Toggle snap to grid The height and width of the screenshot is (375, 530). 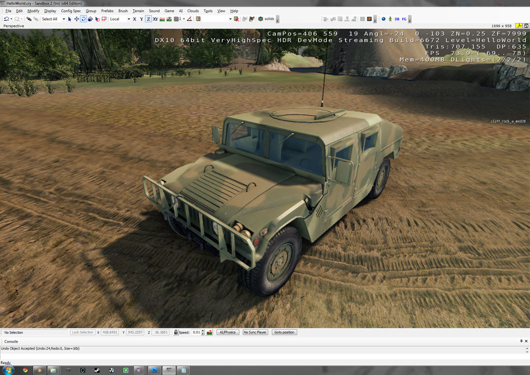tap(176, 19)
